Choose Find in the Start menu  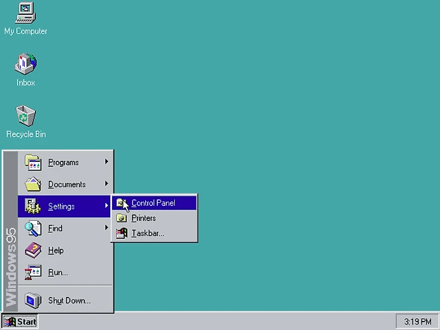[65, 228]
